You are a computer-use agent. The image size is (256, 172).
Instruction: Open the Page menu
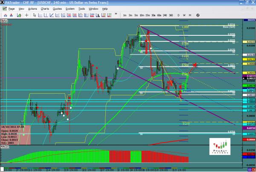(x=11, y=9)
